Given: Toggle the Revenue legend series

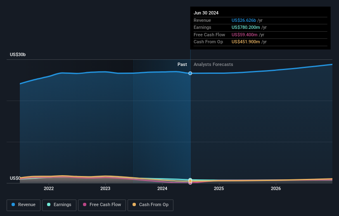Looking at the screenshot, I should click(24, 205).
